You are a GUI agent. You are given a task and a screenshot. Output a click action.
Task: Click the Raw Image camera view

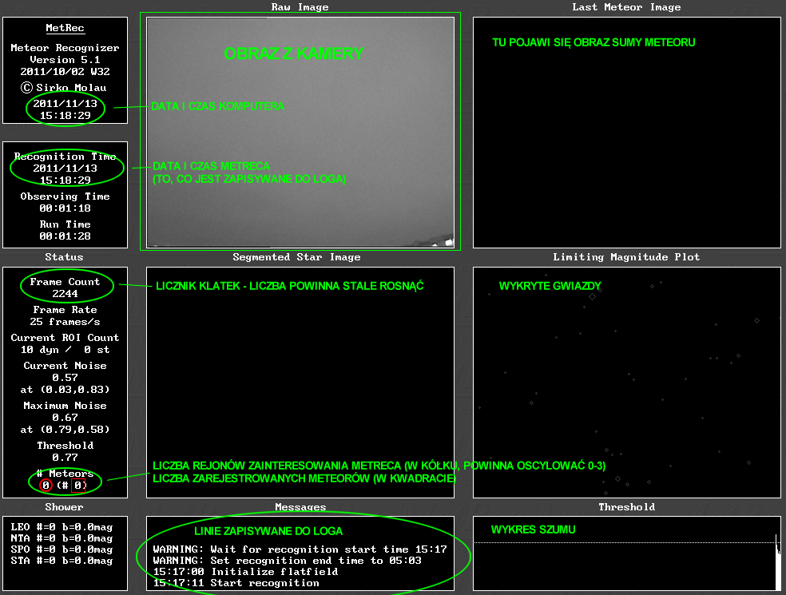coord(300,132)
